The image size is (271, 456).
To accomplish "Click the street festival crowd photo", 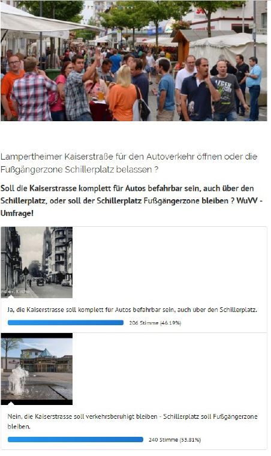I will click(134, 61).
